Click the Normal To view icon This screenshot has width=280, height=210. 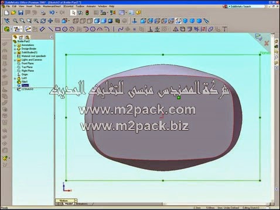click(x=134, y=20)
